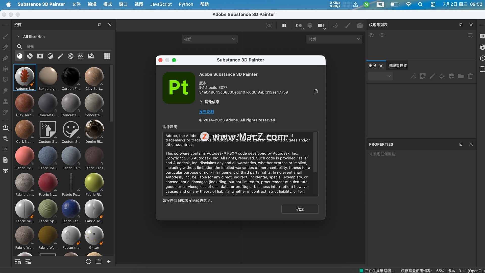Open the right viewport 材质 dropdown
The width and height of the screenshot is (485, 273).
334,39
